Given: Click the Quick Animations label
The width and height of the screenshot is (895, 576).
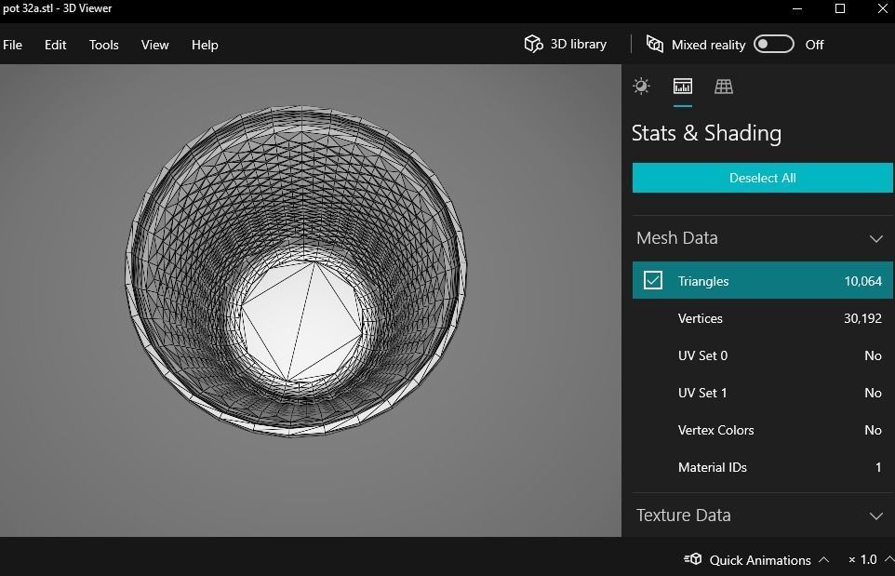Looking at the screenshot, I should tap(760, 560).
